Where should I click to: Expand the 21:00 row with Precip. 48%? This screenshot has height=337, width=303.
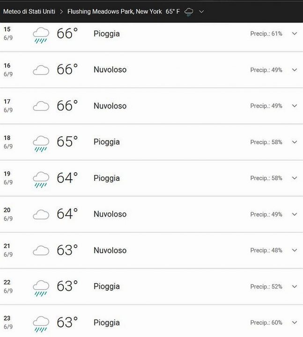click(x=295, y=250)
